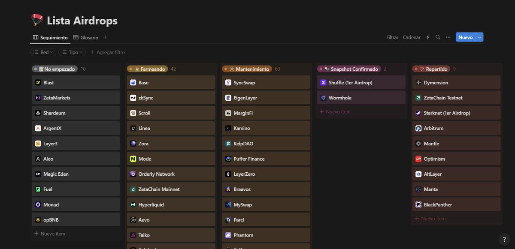Open the Manta card

[x=456, y=189]
